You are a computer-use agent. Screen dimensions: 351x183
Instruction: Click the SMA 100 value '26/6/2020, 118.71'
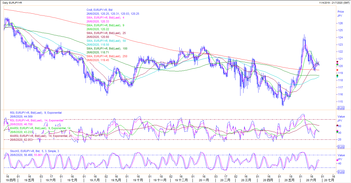tap(98, 52)
